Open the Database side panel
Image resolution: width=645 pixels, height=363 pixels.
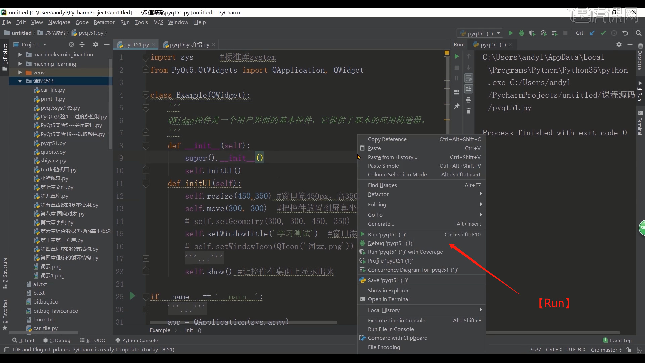click(x=640, y=56)
